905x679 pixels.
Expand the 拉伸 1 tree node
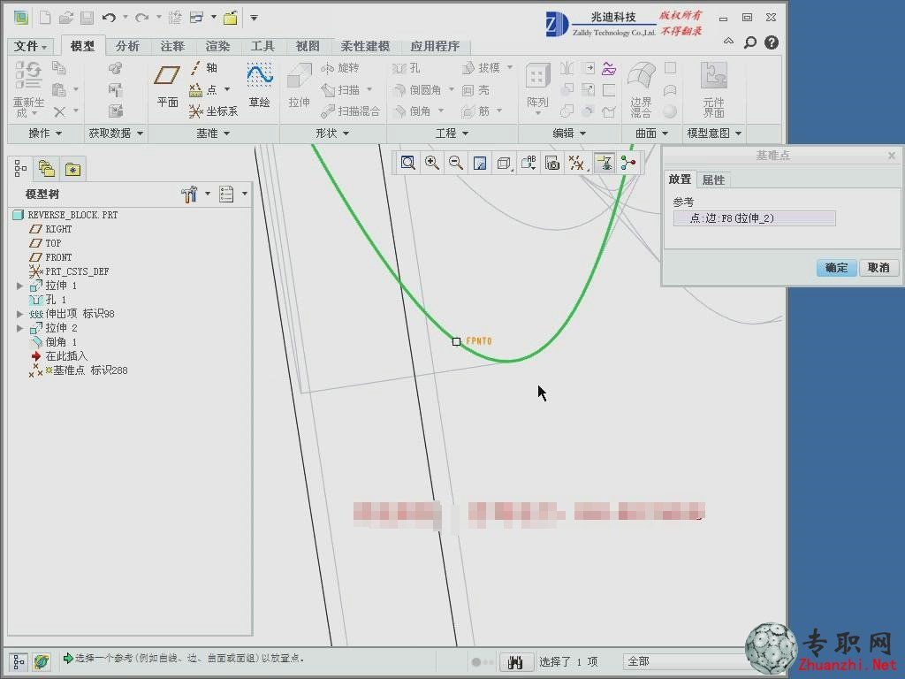tap(19, 286)
